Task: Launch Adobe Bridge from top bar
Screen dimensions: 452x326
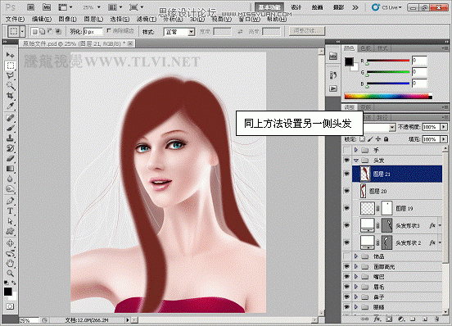Action: [x=31, y=7]
